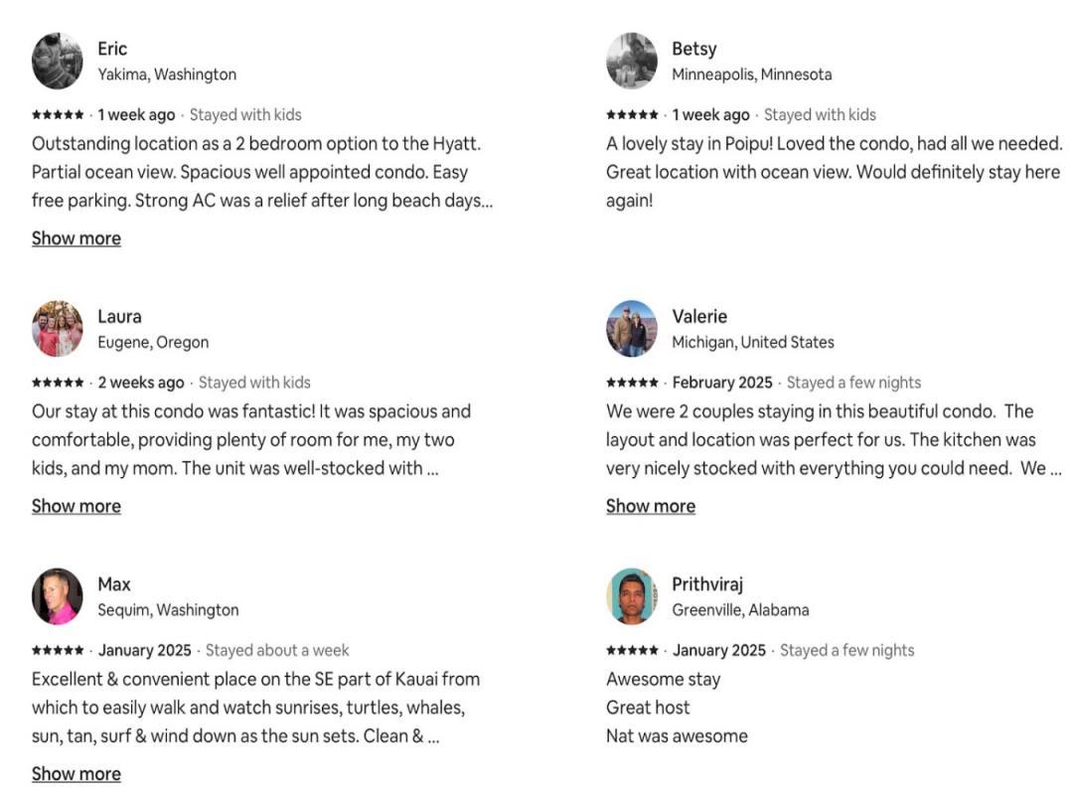
Task: Click the reviewer name Prithviraj
Action: (707, 584)
